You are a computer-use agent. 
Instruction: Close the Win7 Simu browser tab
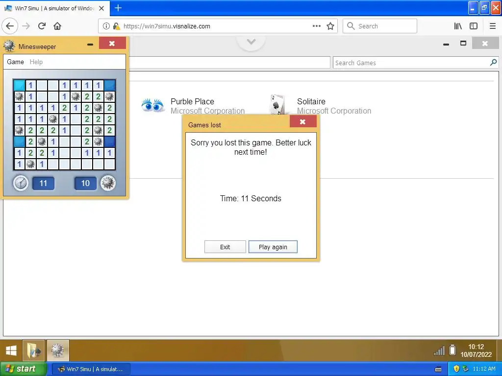pyautogui.click(x=101, y=8)
